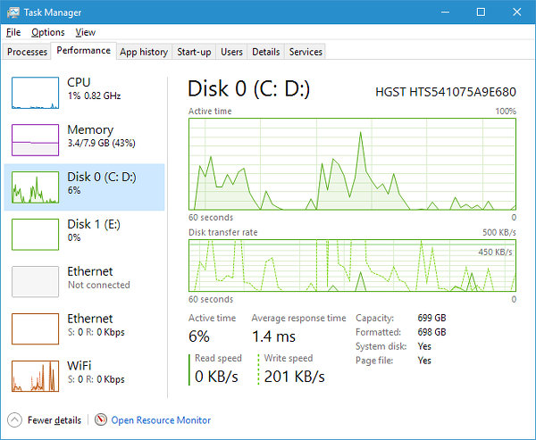This screenshot has width=536, height=440.
Task: Click the Task Manager title bar icon
Action: 13,12
